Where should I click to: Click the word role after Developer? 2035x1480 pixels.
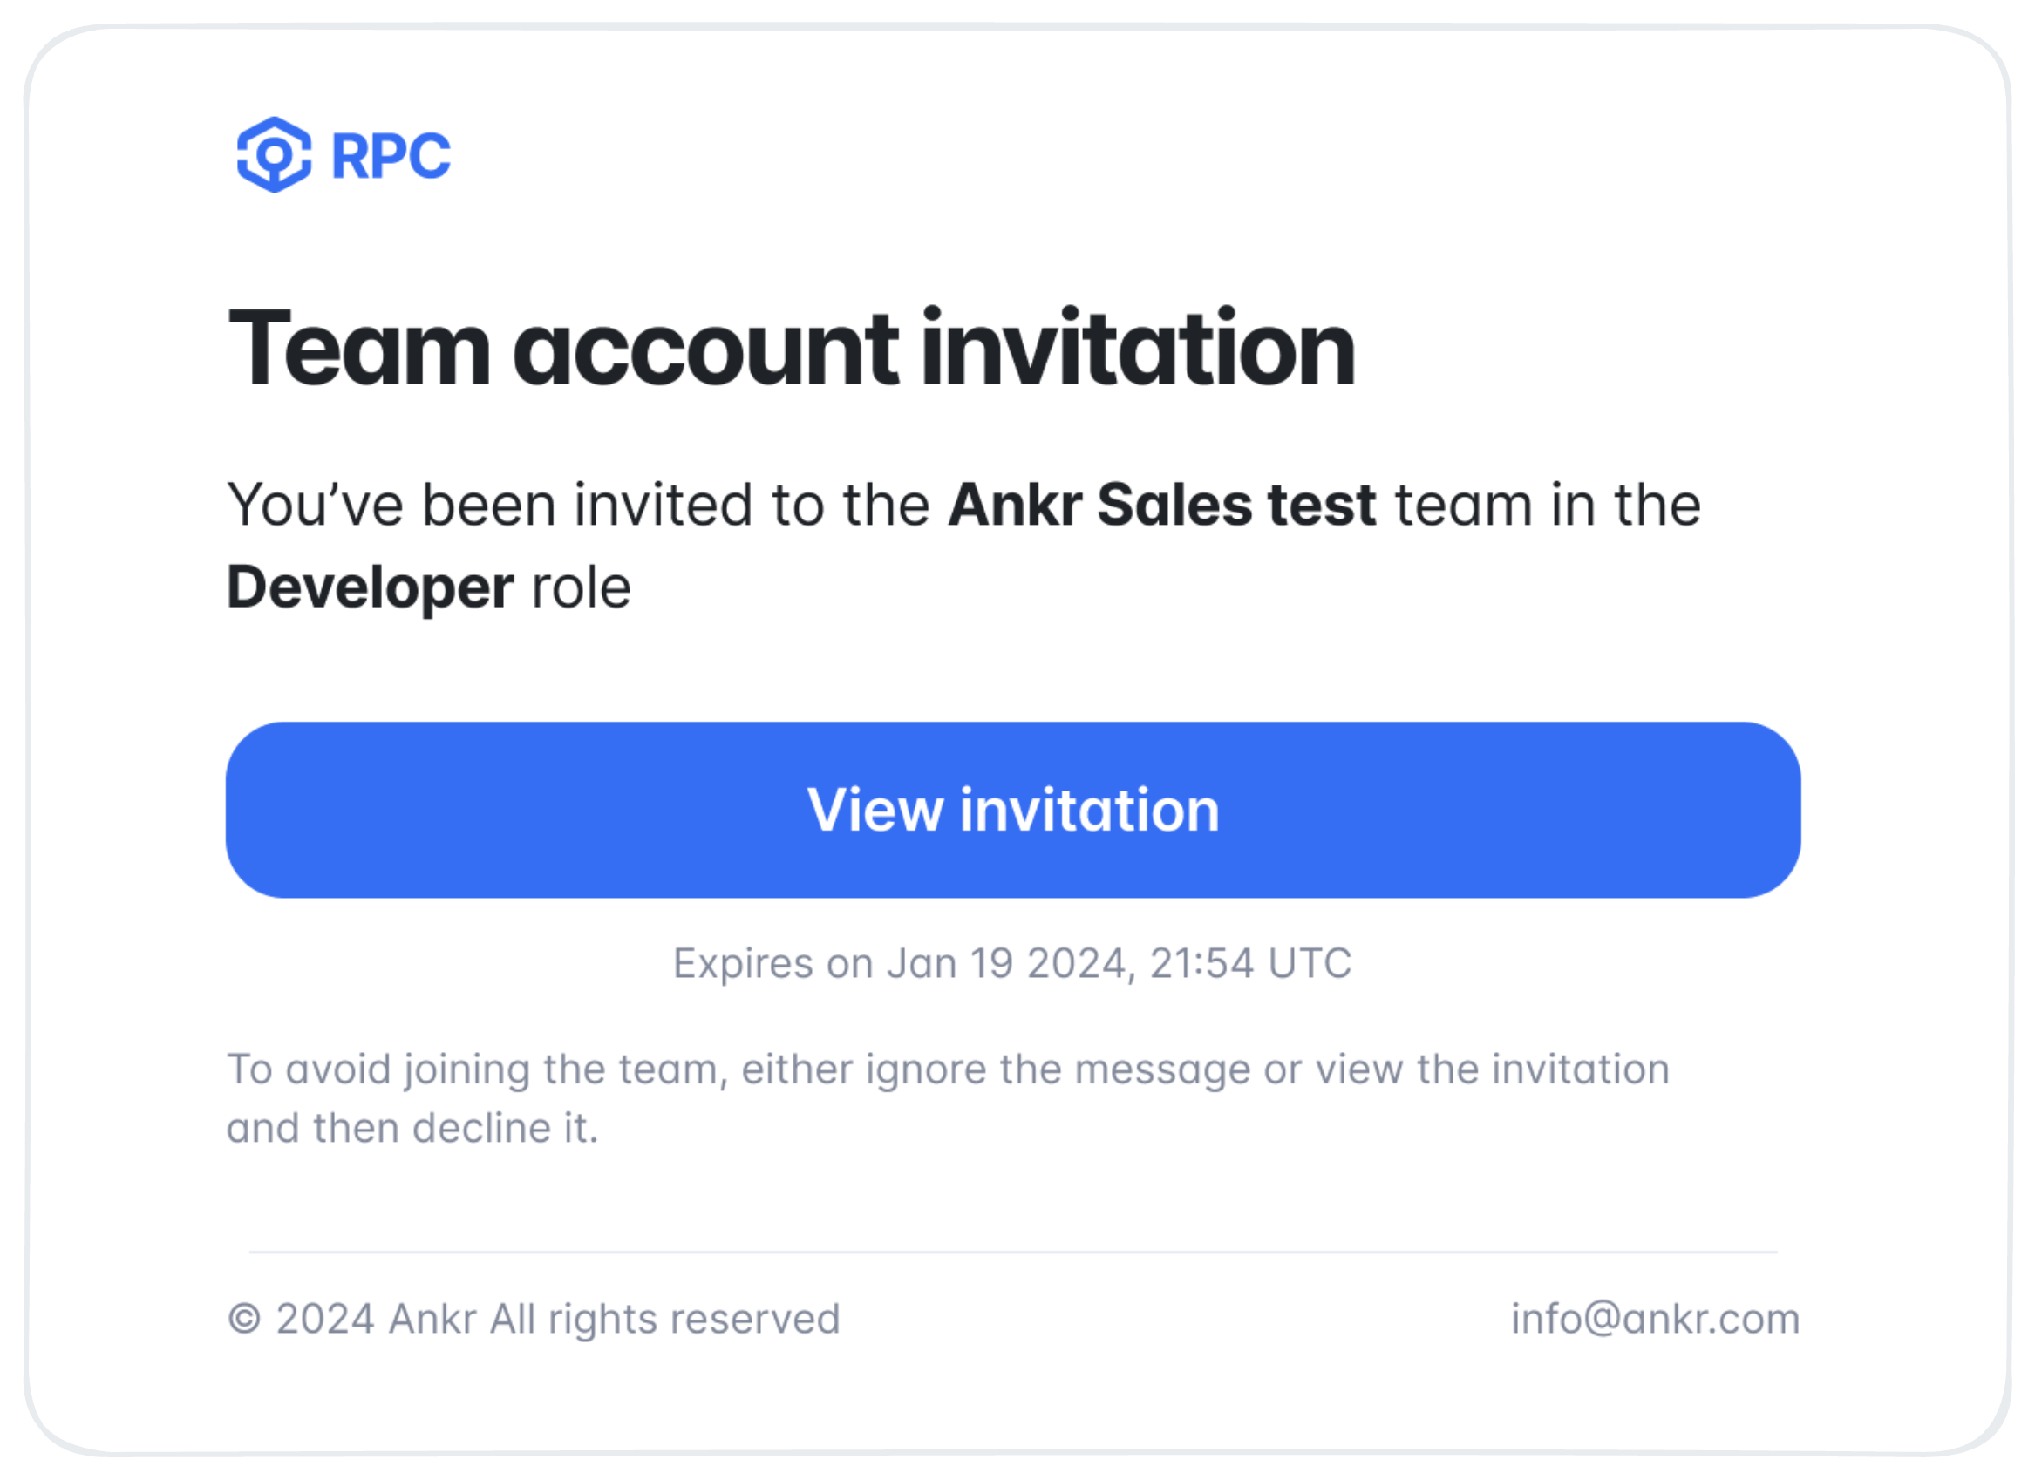[x=582, y=589]
